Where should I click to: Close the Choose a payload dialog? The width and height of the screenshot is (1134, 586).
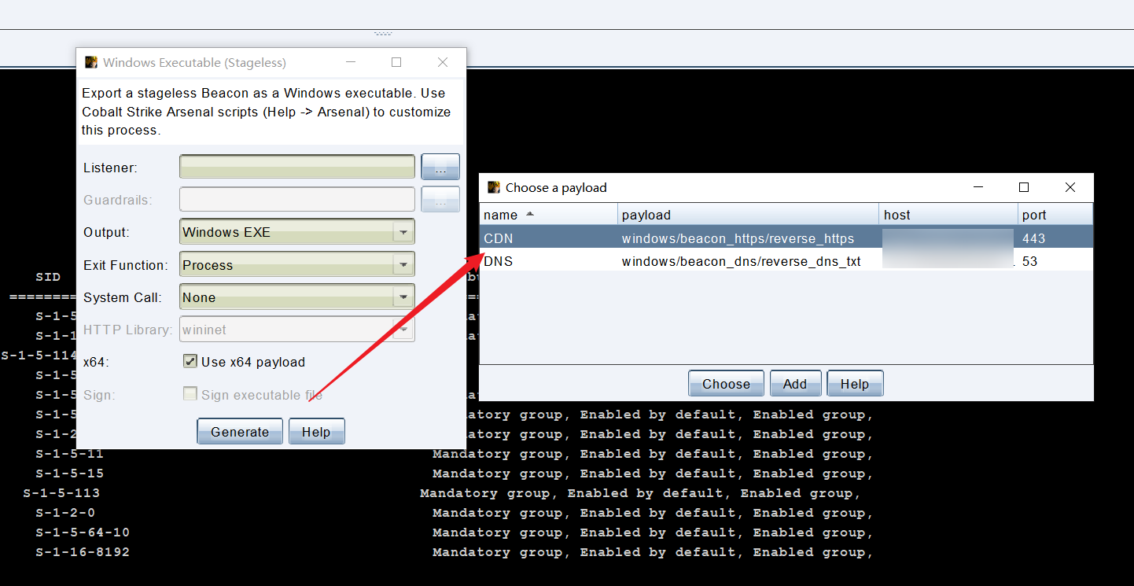pyautogui.click(x=1070, y=187)
